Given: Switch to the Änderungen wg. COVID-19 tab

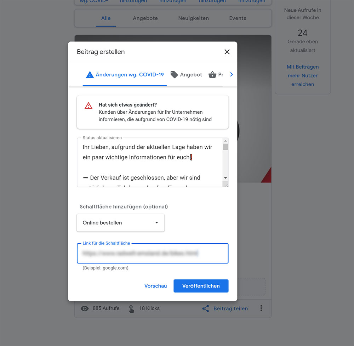Looking at the screenshot, I should point(125,75).
